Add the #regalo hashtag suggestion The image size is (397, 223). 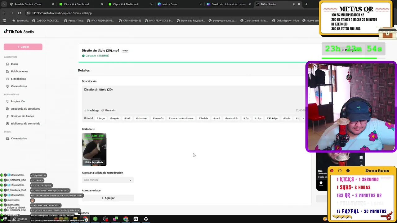coord(114,118)
